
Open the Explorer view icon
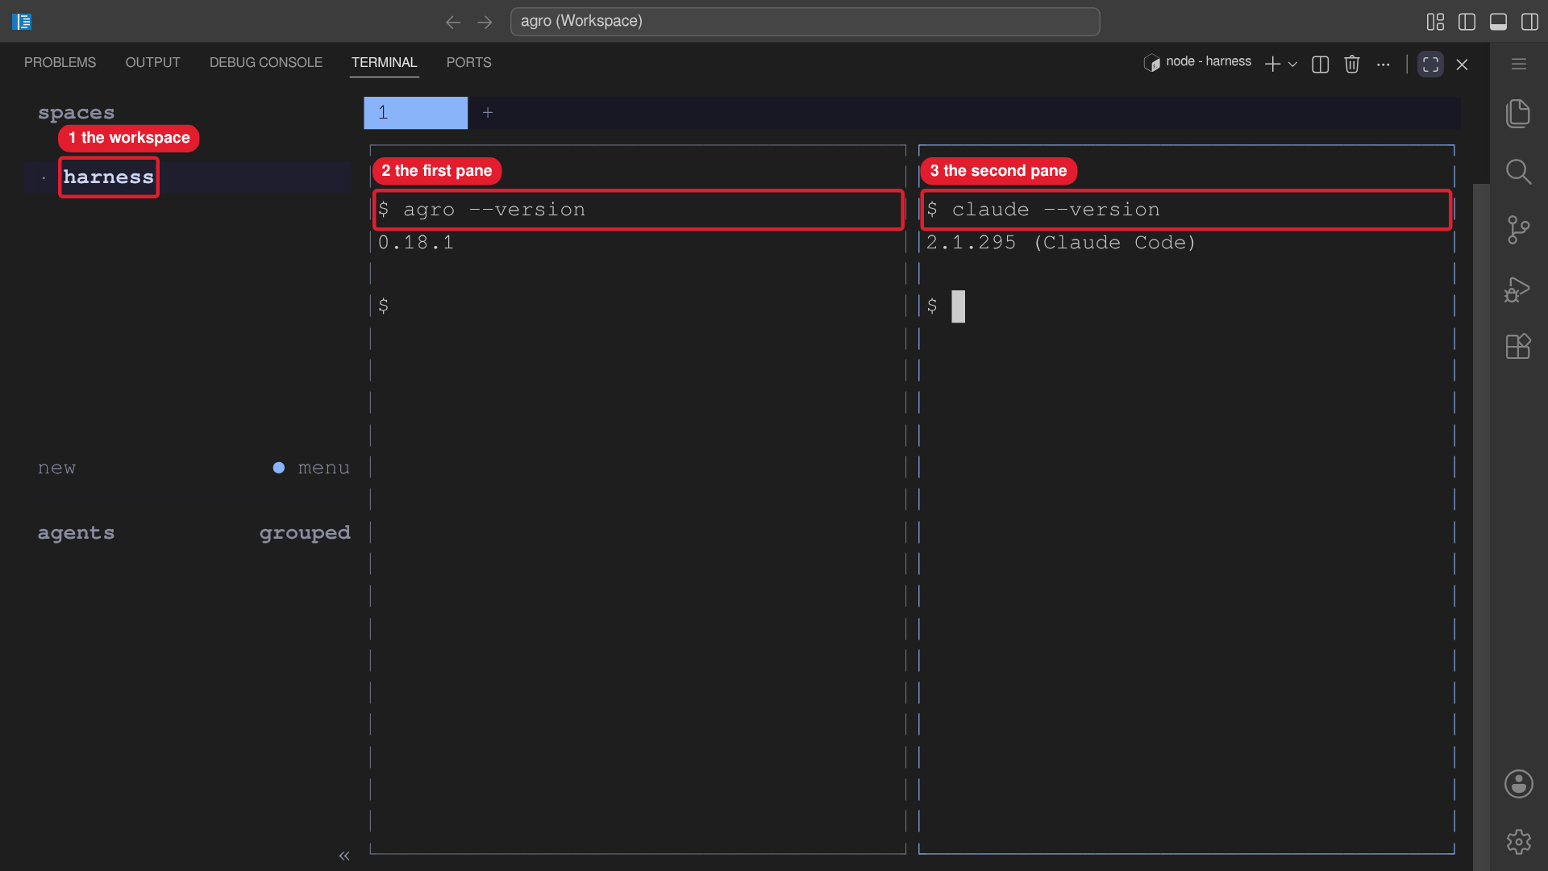[x=1518, y=114]
